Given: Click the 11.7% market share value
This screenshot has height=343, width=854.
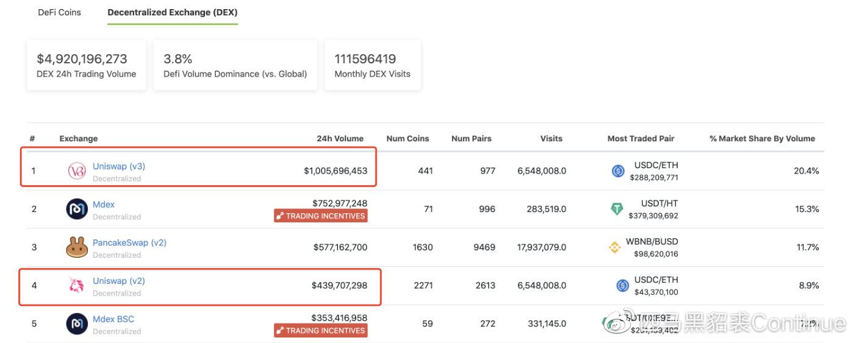Looking at the screenshot, I should 807,247.
